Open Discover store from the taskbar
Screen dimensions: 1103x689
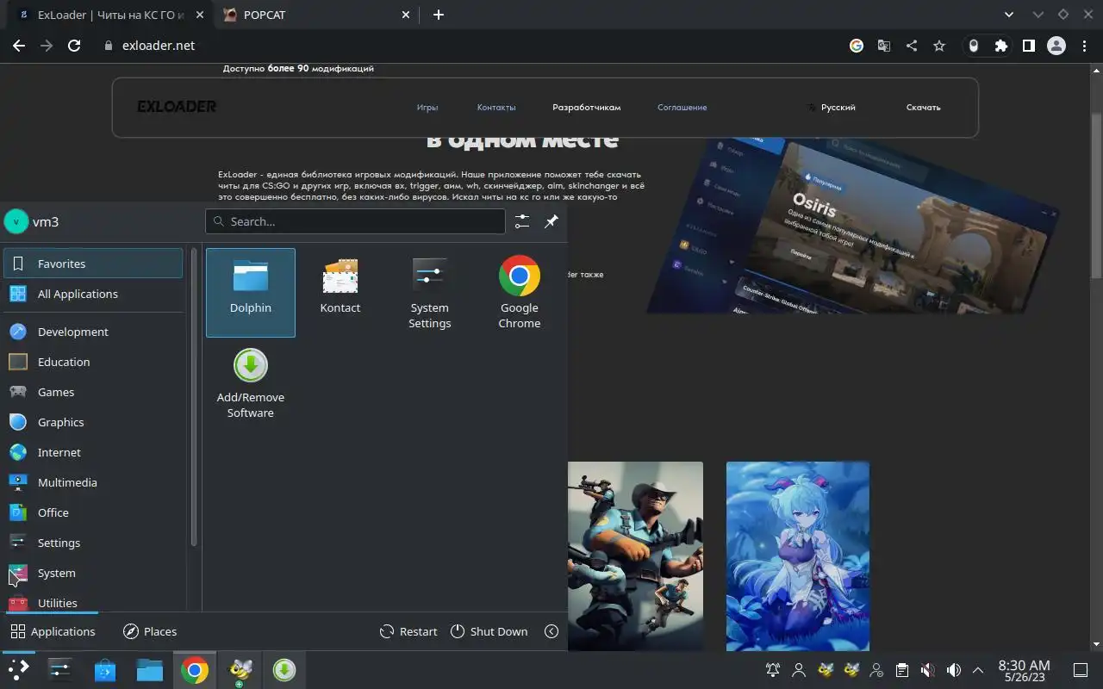click(x=104, y=669)
